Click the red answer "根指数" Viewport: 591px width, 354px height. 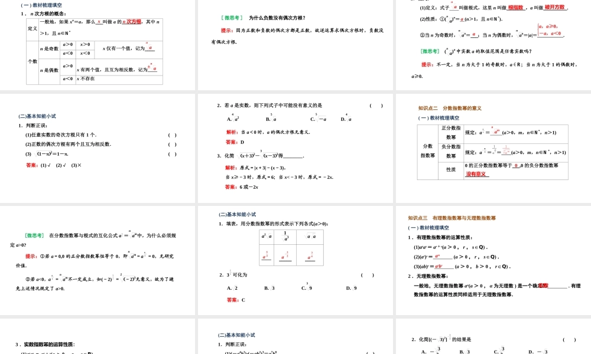coord(516,8)
